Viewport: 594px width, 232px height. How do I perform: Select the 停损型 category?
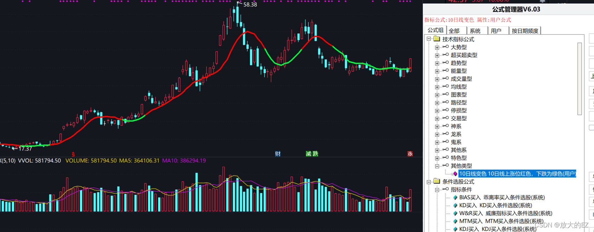(459, 110)
